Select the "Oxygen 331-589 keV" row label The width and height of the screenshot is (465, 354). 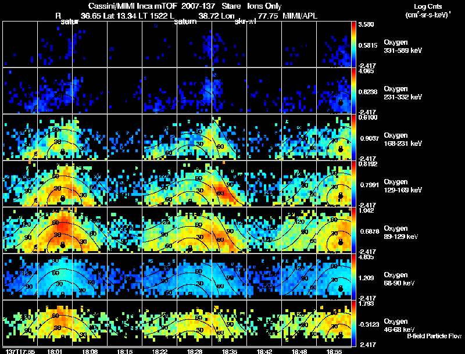(x=403, y=47)
